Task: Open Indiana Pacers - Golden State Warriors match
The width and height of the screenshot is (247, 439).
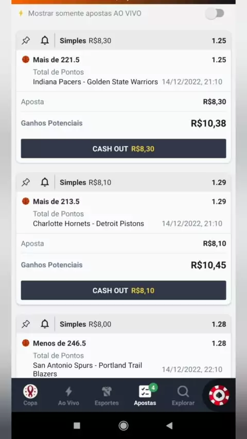Action: [x=95, y=82]
